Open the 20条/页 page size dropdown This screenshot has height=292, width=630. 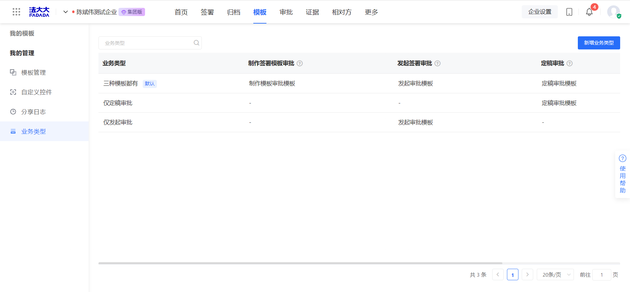(555, 275)
